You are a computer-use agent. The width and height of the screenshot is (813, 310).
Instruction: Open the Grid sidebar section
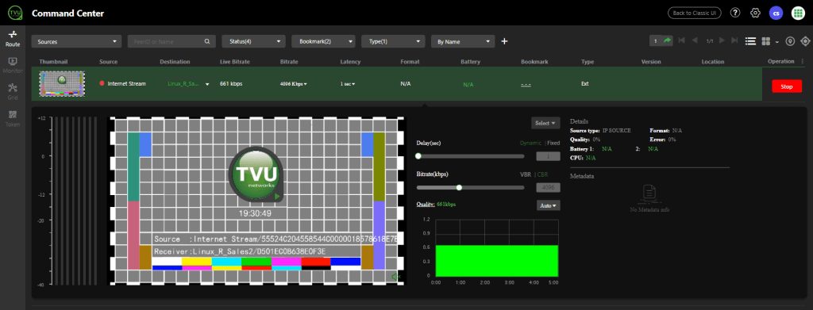pyautogui.click(x=13, y=92)
